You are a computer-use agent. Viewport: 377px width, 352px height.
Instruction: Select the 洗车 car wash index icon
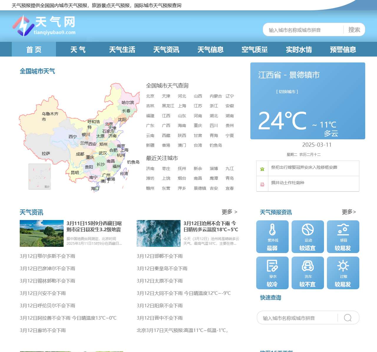click(x=308, y=268)
